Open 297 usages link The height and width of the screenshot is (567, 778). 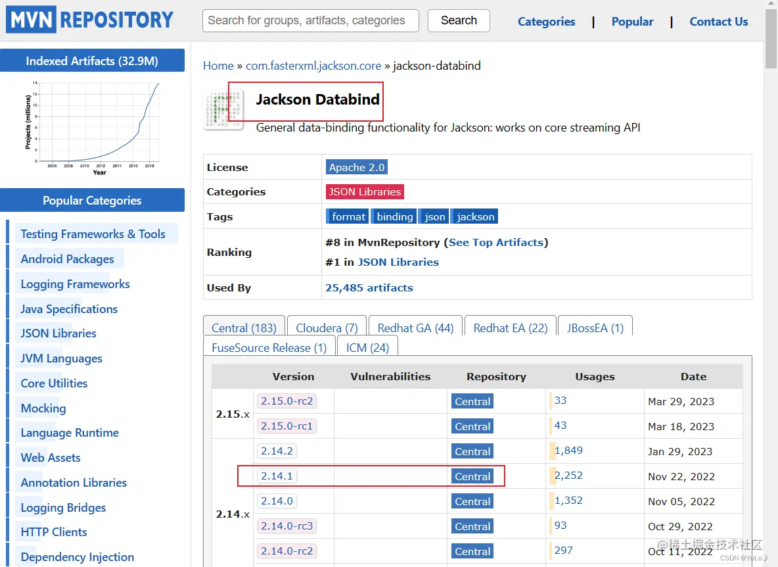(x=564, y=551)
